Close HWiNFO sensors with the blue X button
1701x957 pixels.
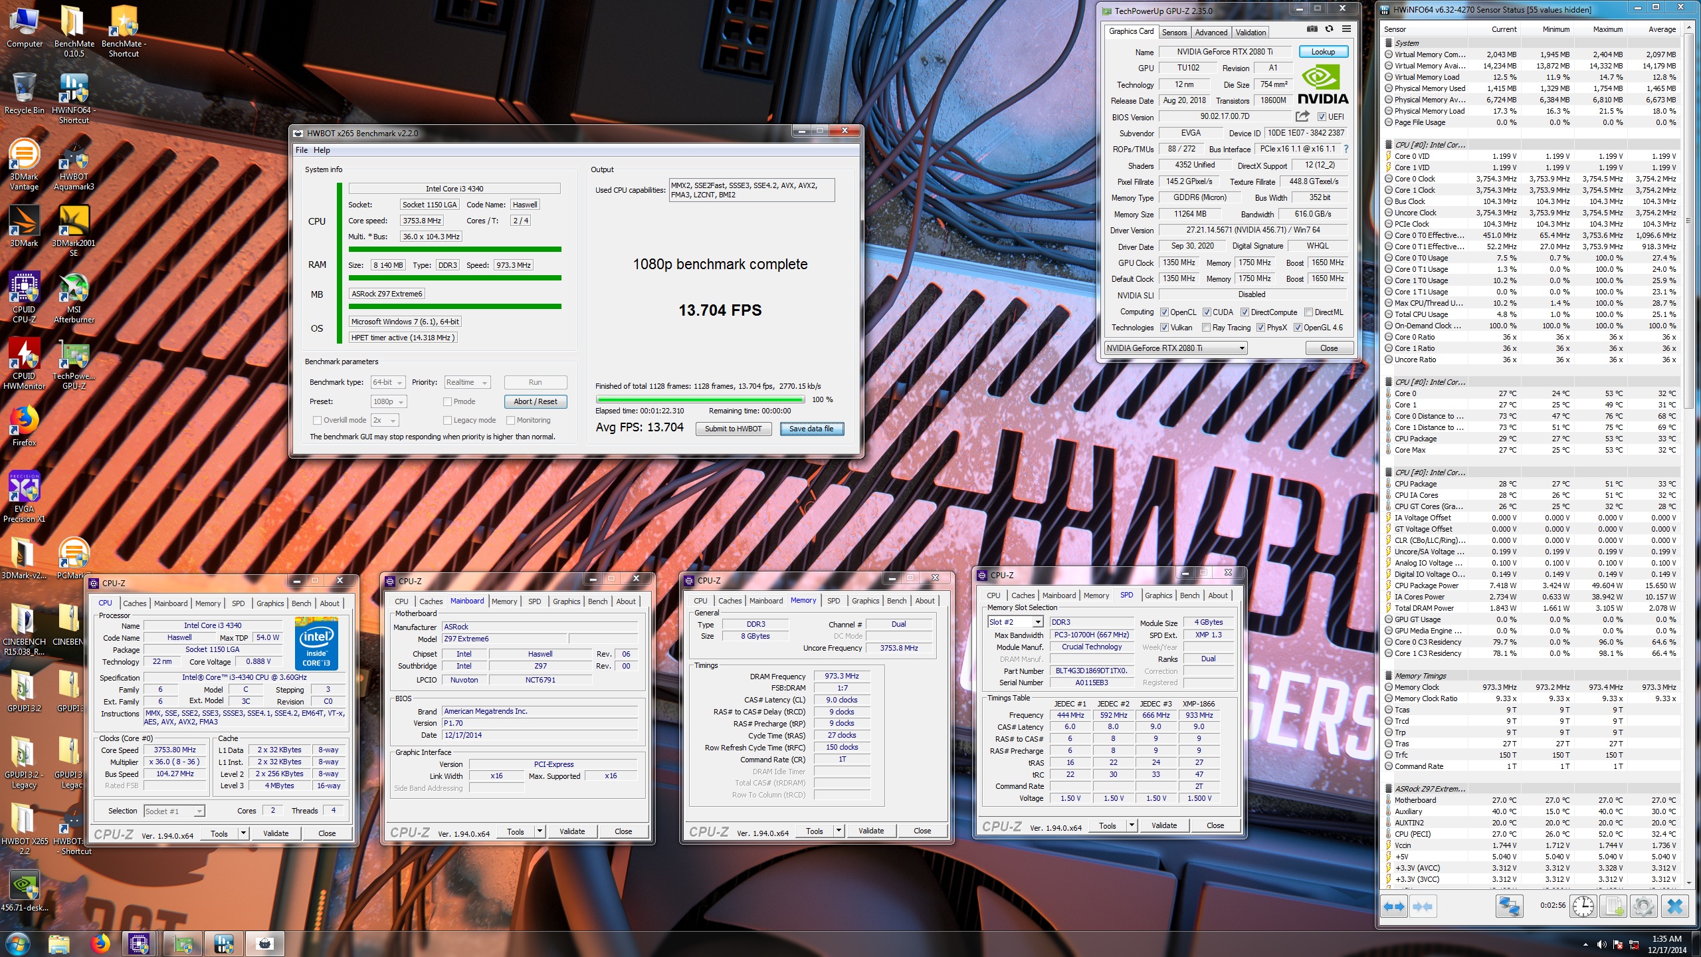tap(1675, 906)
